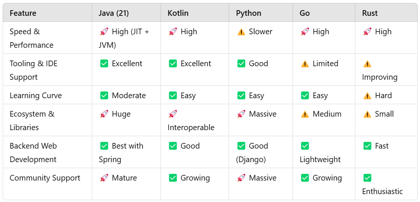Click the "Community Support" row label

coord(45,178)
